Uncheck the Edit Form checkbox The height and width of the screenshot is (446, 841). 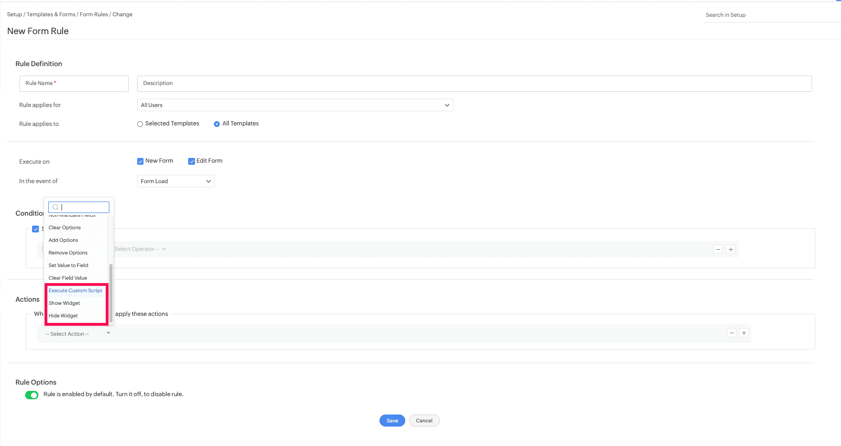[192, 161]
